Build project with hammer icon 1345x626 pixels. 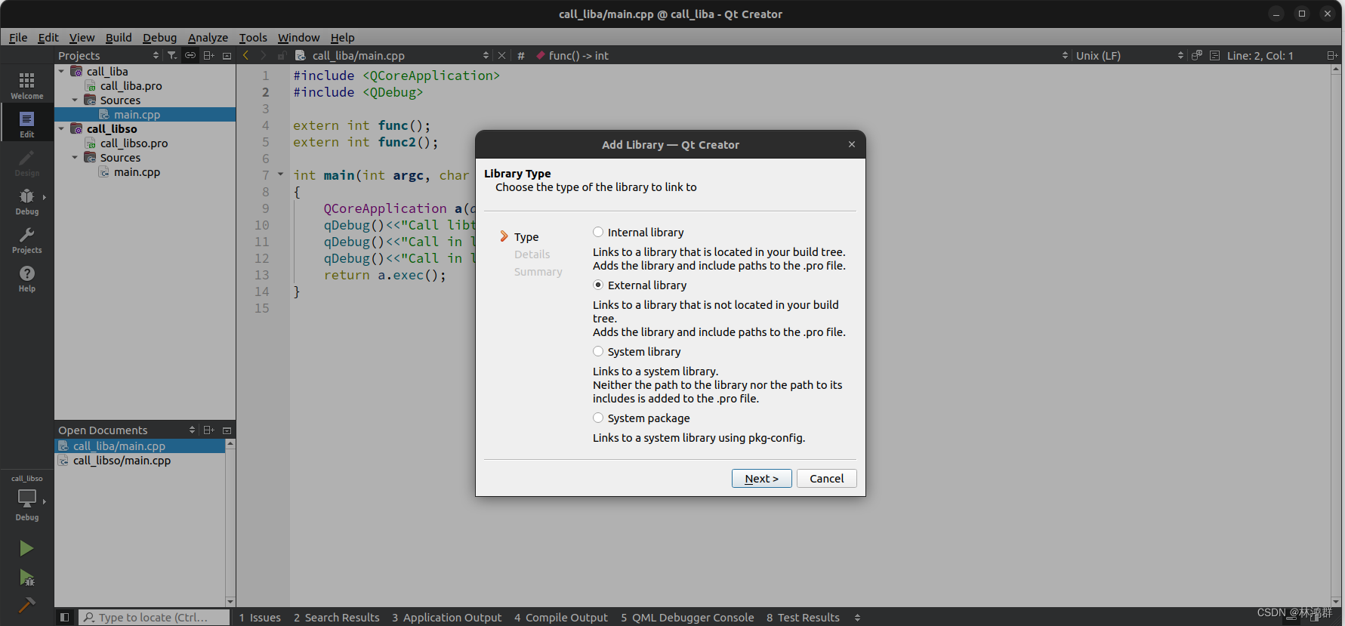point(26,605)
